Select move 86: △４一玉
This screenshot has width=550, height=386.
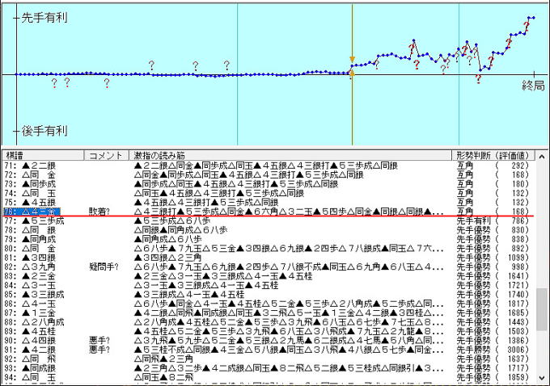click(31, 304)
